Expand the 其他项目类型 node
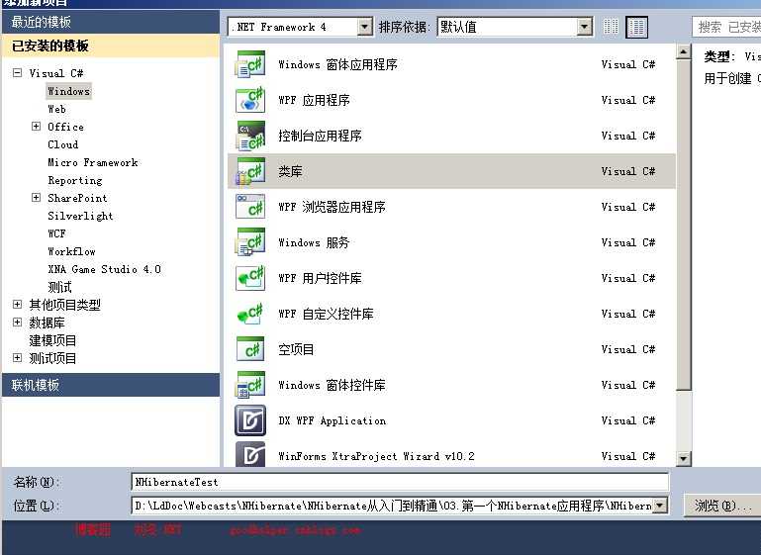The height and width of the screenshot is (555, 761). tap(18, 304)
